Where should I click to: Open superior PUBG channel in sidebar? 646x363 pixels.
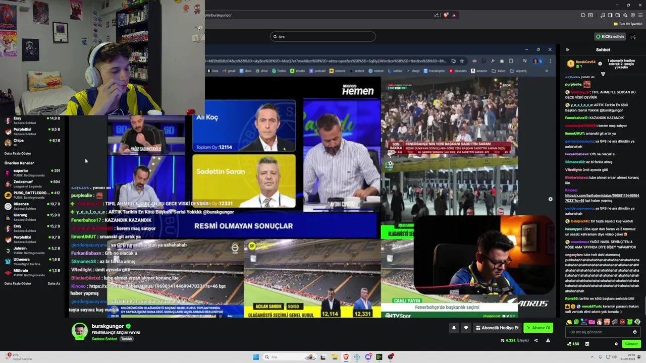point(32,172)
